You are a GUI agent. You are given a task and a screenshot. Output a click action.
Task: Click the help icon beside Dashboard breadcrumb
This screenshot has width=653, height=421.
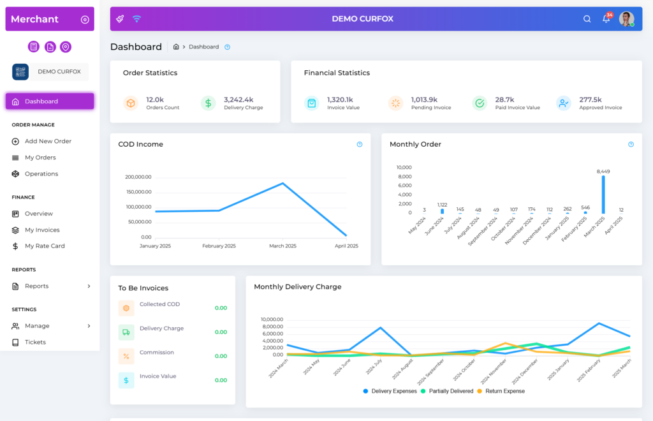pos(228,47)
